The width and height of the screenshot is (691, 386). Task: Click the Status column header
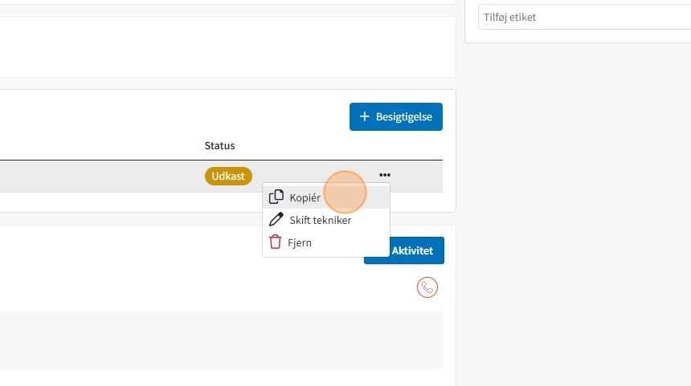pos(219,146)
